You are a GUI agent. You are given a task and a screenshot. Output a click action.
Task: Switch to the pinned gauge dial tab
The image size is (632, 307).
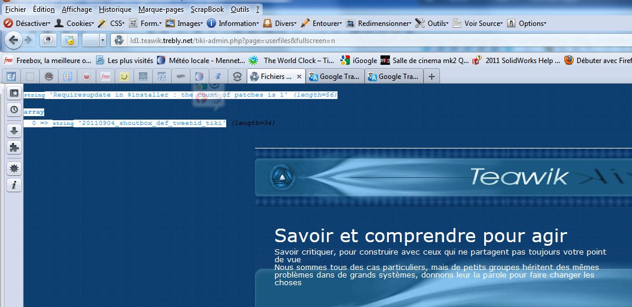(49, 76)
